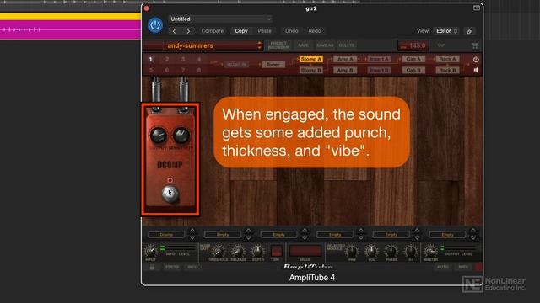Select the Cab B module
The height and width of the screenshot is (303, 540).
pos(413,70)
